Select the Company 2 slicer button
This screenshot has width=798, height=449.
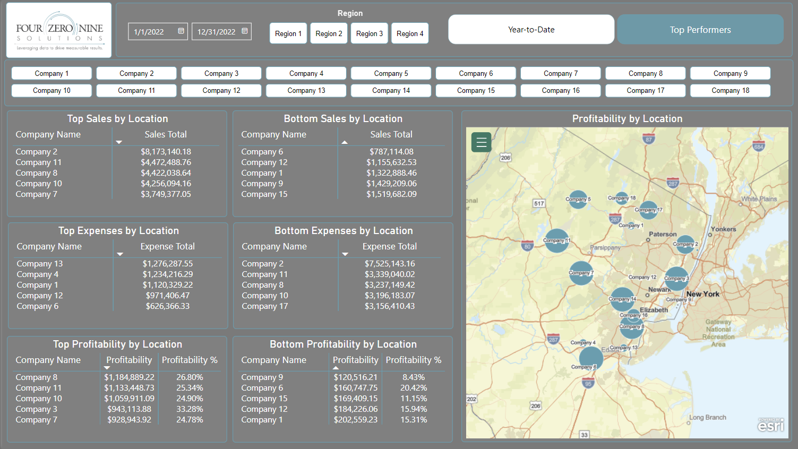coord(136,73)
